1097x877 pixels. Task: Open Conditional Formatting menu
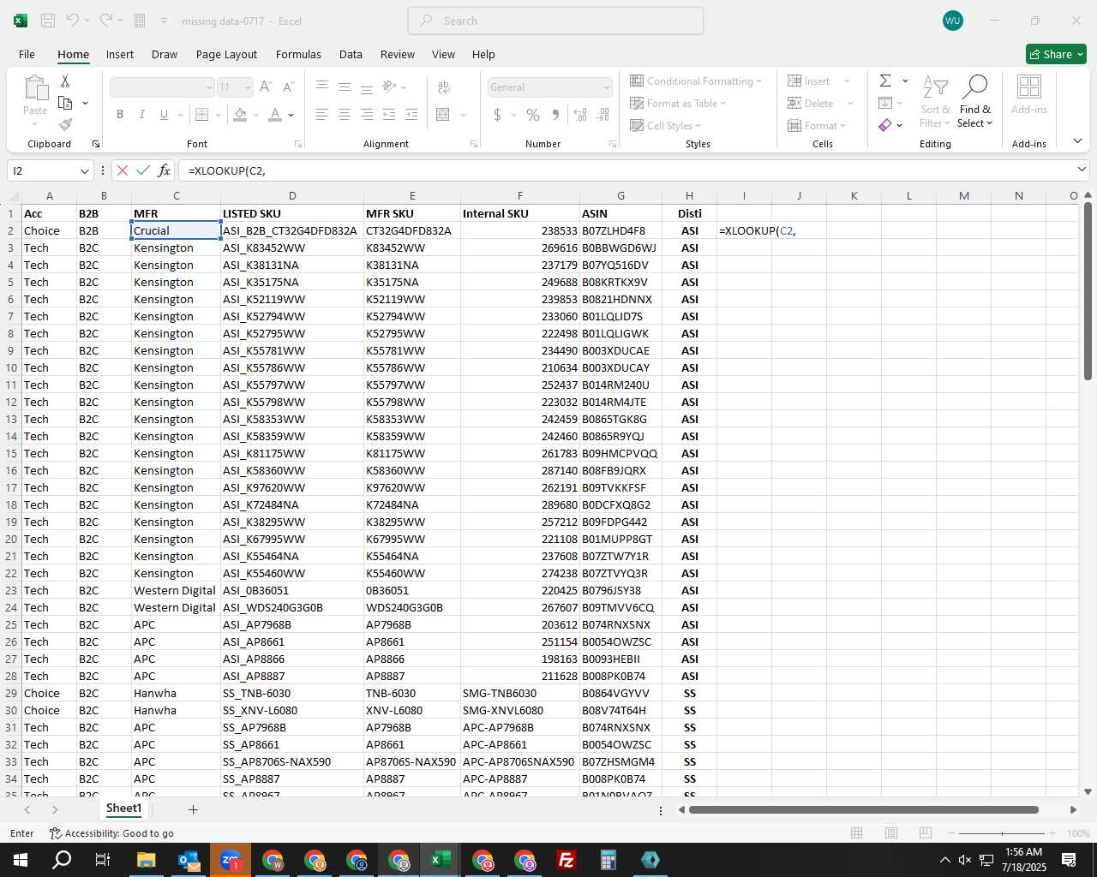click(x=696, y=81)
